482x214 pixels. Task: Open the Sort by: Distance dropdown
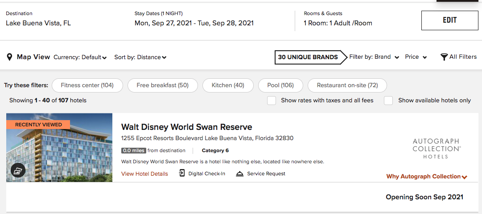[140, 57]
